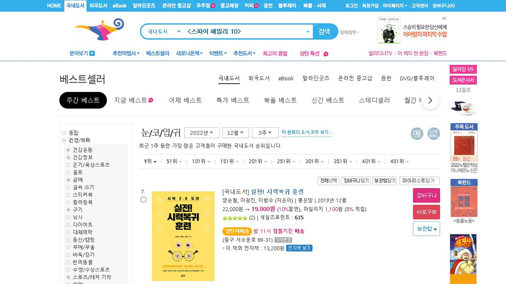Click the five-star rating icons
This screenshot has width=506, height=284.
coord(235,218)
